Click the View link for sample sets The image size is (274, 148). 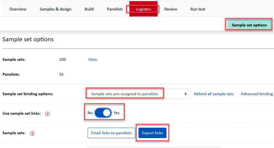point(92,59)
